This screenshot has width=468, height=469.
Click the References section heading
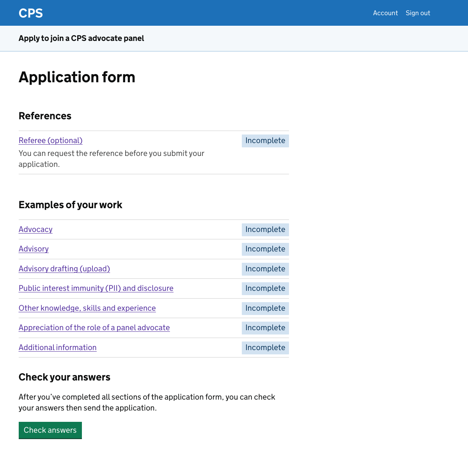[45, 116]
